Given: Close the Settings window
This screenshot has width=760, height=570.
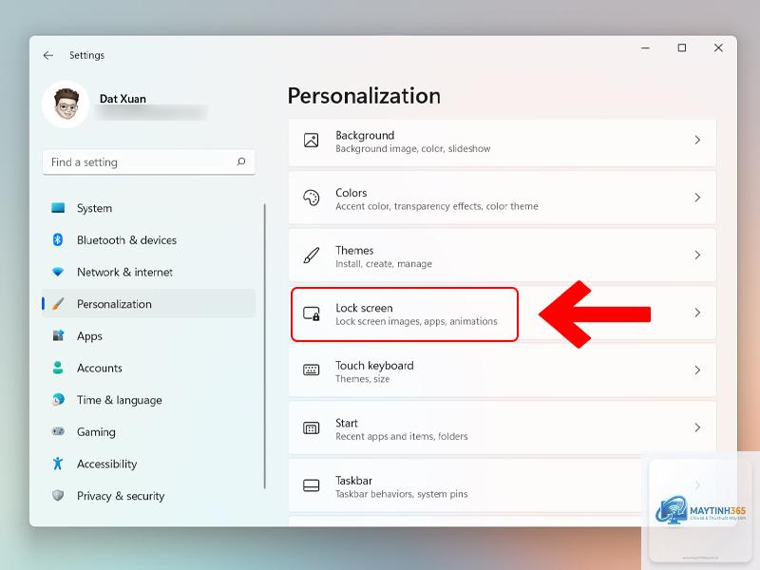Looking at the screenshot, I should pos(718,48).
